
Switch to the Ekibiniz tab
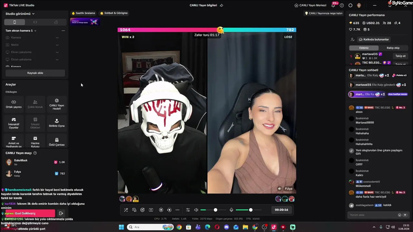[x=364, y=48]
